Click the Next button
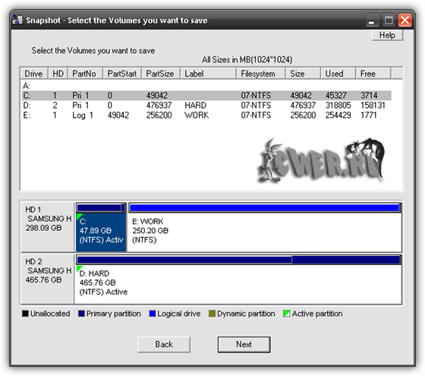The image size is (425, 376). pyautogui.click(x=244, y=345)
